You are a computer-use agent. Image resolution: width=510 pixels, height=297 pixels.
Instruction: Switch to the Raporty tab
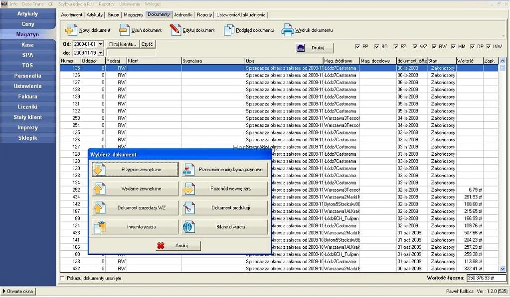pos(204,15)
